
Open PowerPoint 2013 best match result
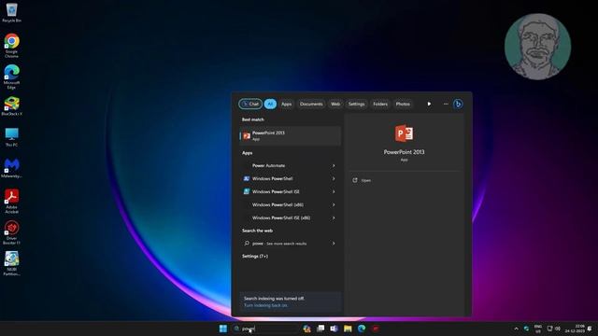[x=291, y=135]
